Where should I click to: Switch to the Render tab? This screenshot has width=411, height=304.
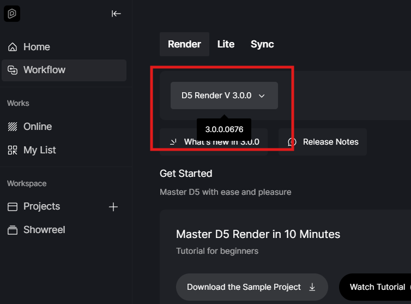pyautogui.click(x=184, y=44)
